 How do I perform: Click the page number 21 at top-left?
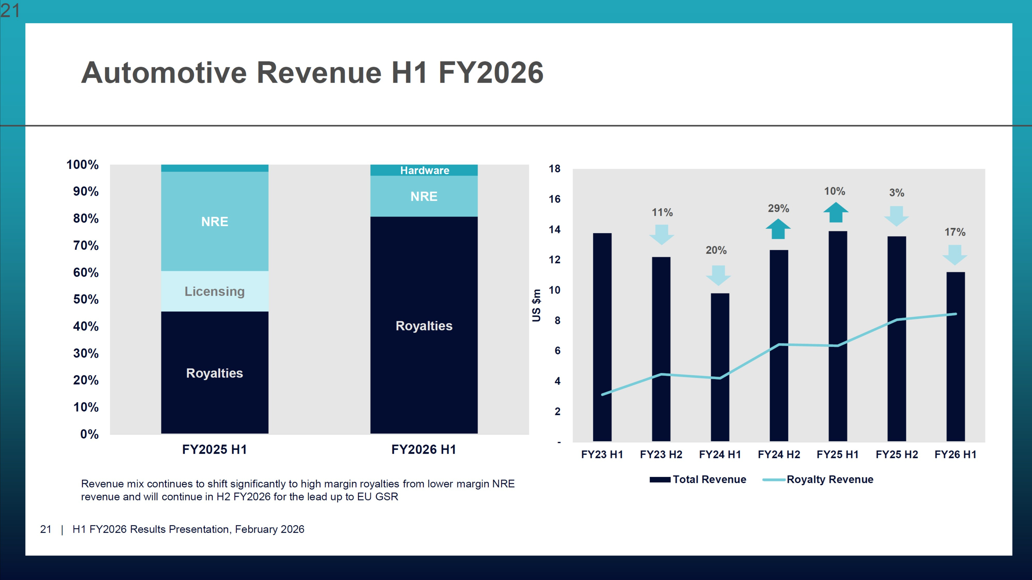click(10, 10)
